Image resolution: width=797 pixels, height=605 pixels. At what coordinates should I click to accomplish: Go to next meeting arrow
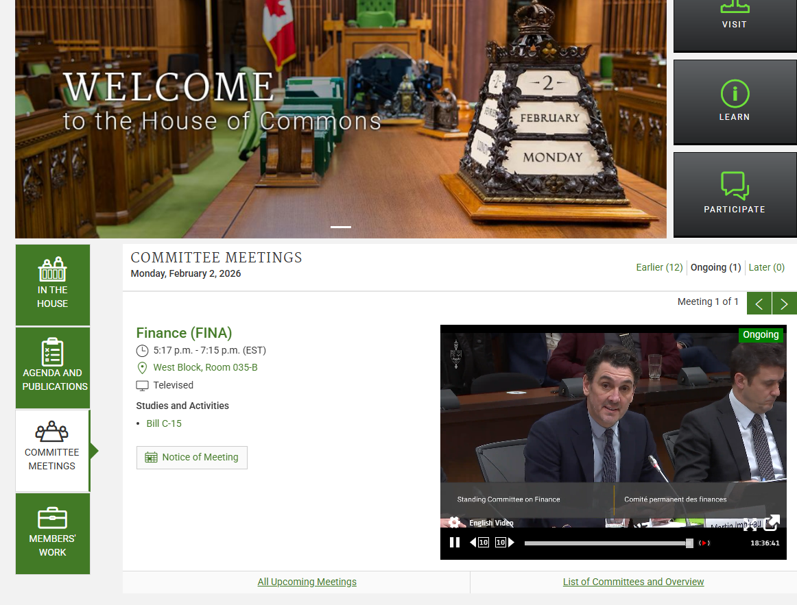784,304
